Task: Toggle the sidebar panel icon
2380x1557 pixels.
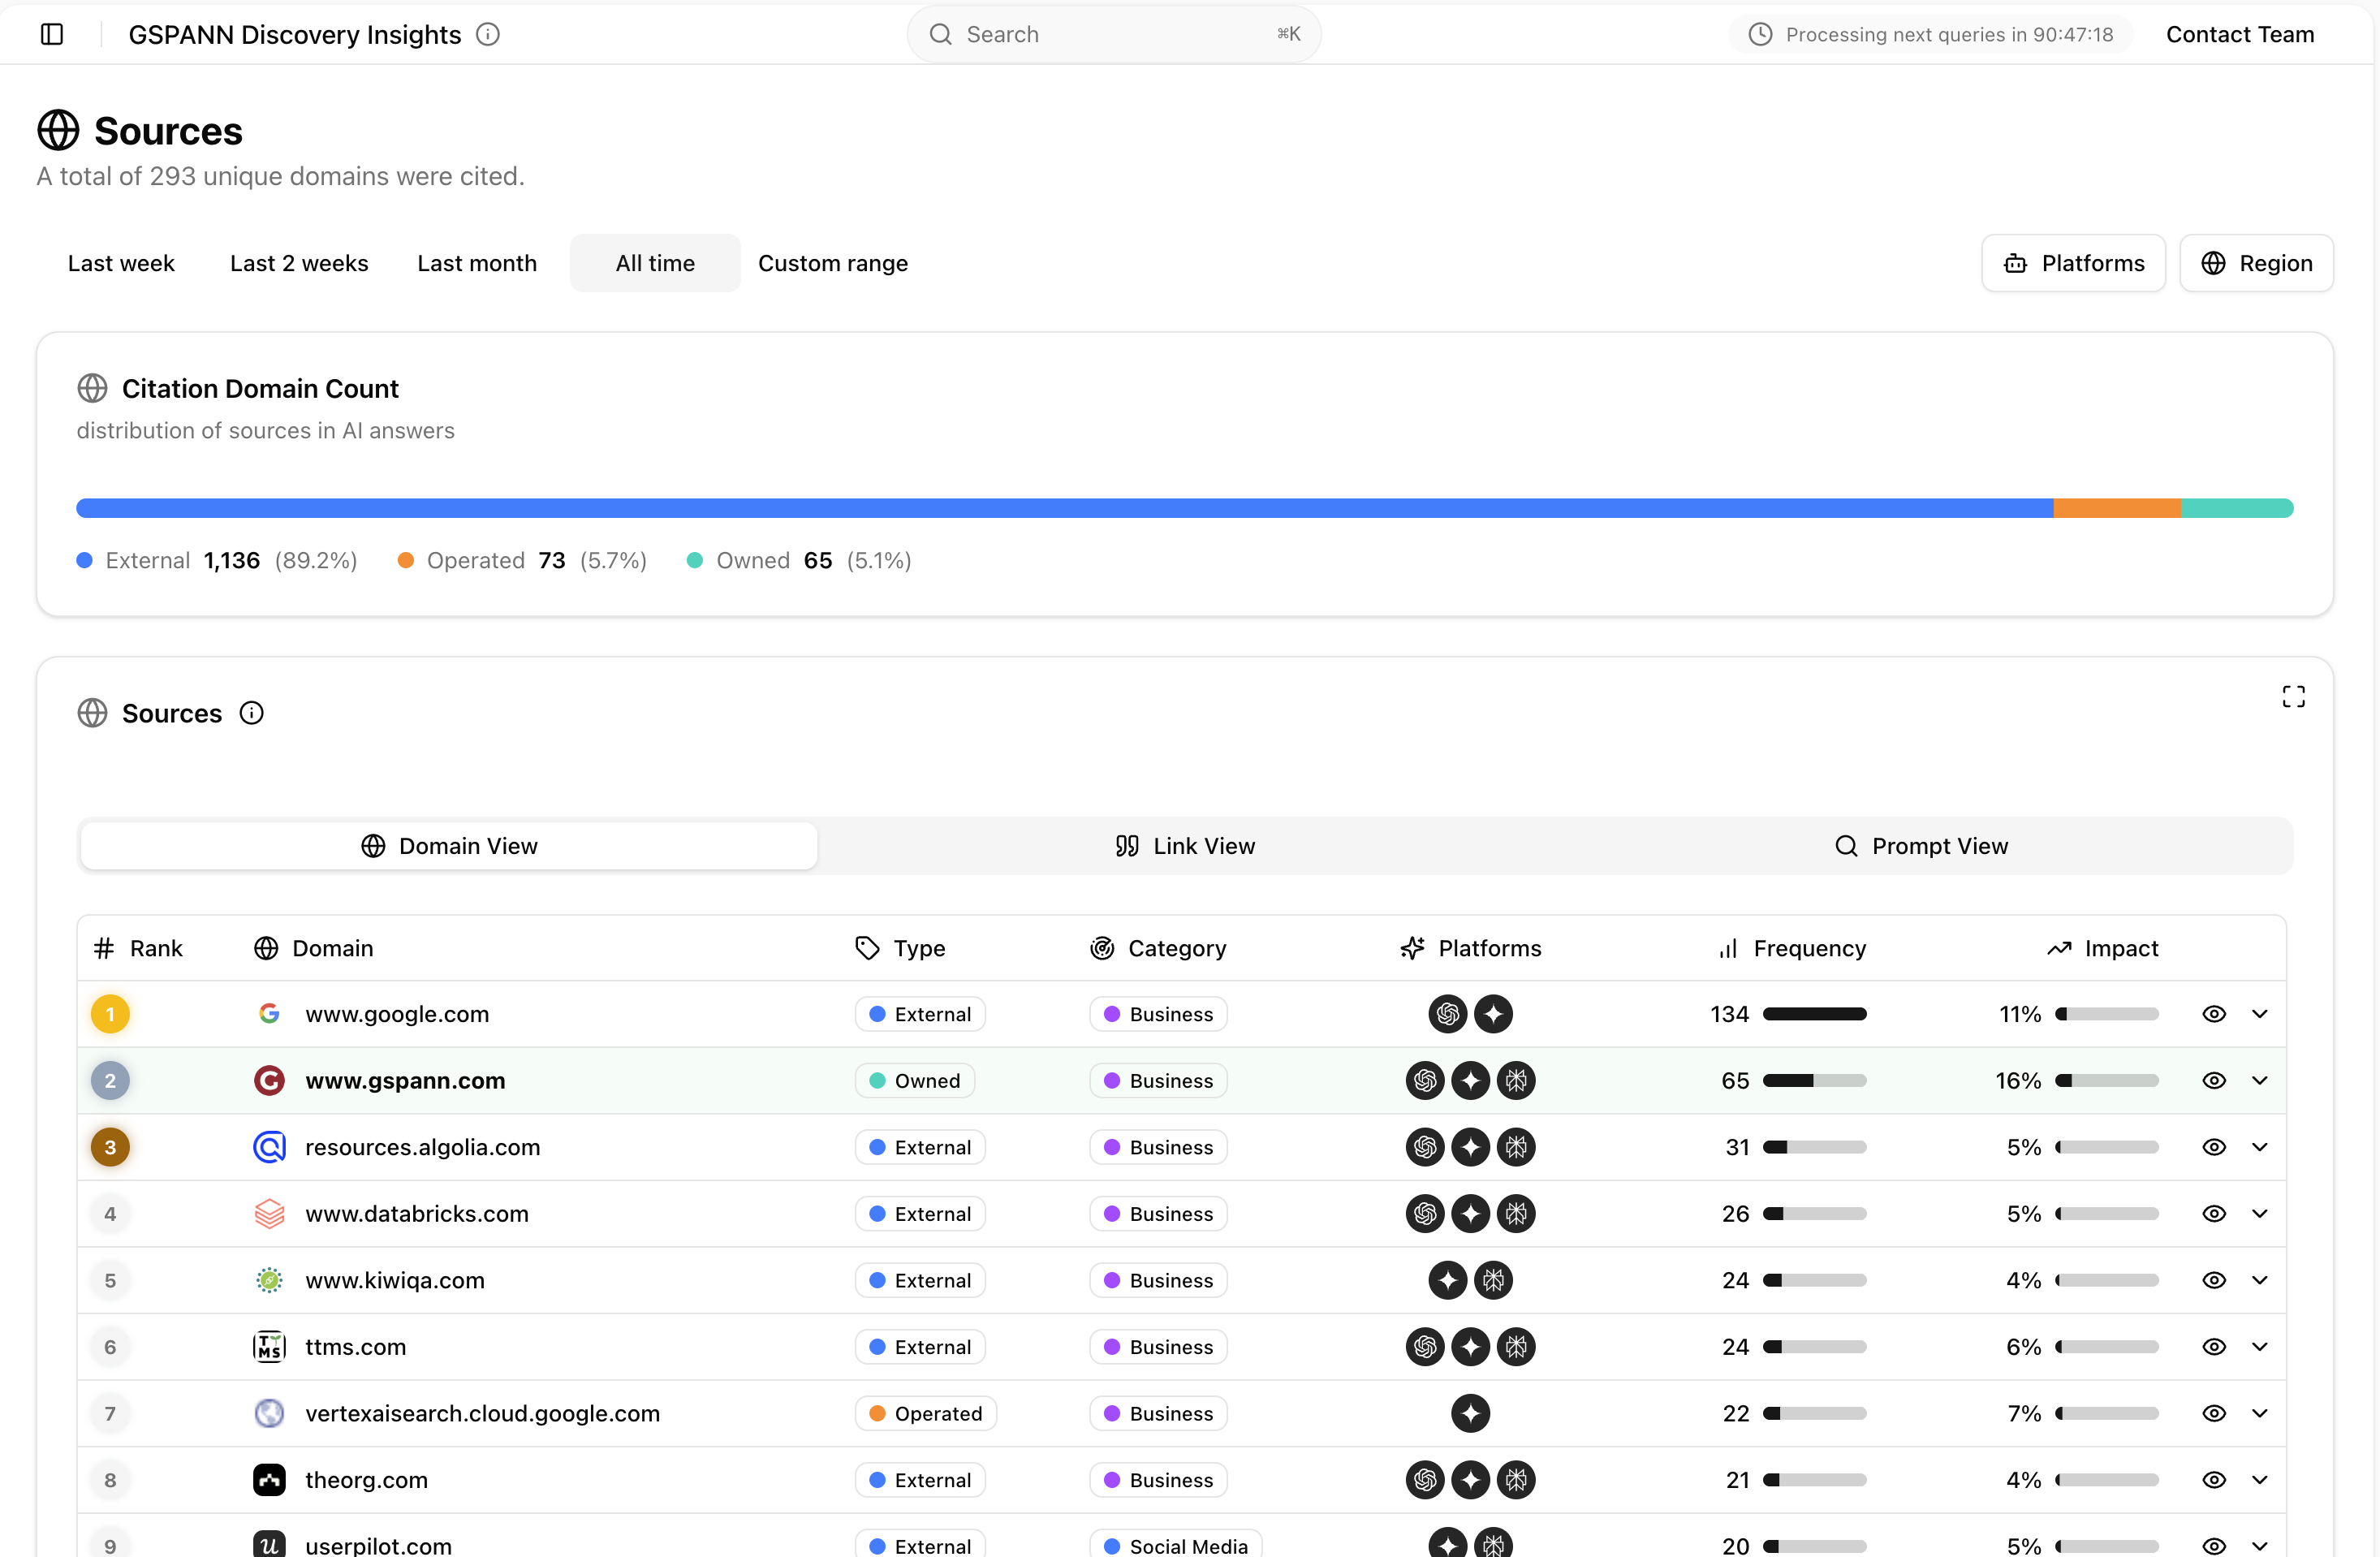Action: click(52, 34)
